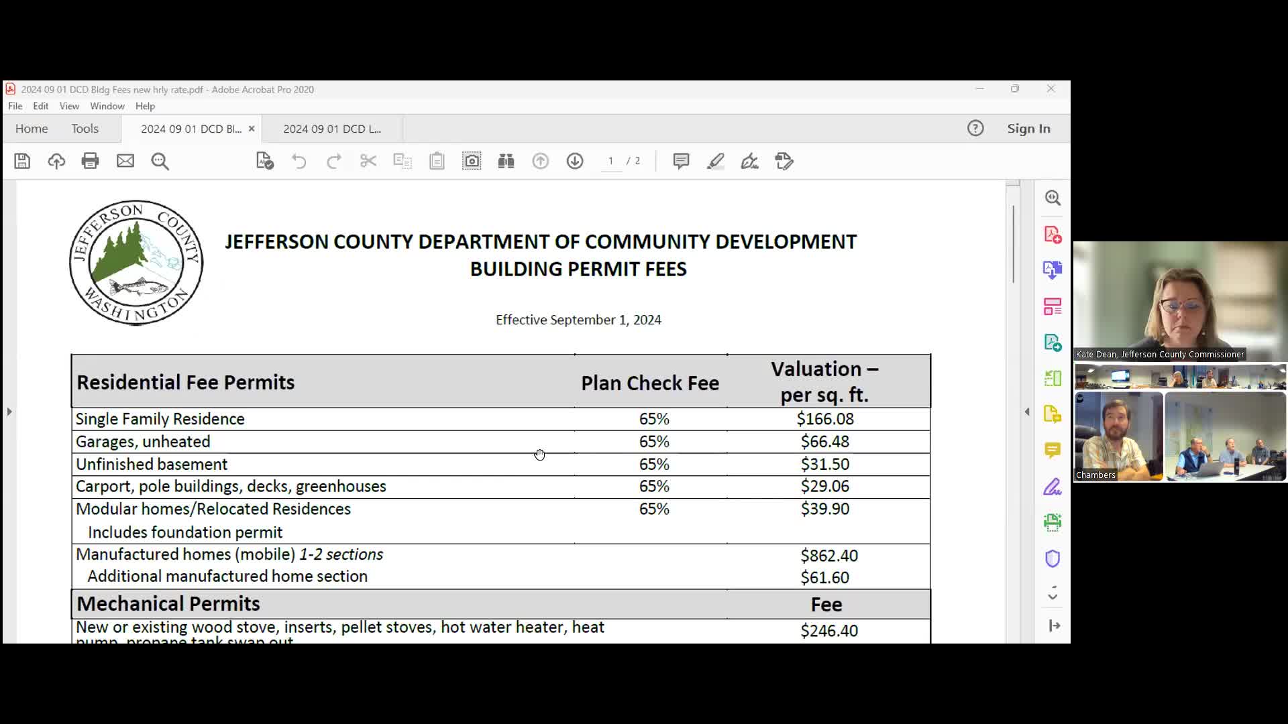Open Fill & Sign tool in right pane
Screen dimensions: 1288x724
point(1053,487)
